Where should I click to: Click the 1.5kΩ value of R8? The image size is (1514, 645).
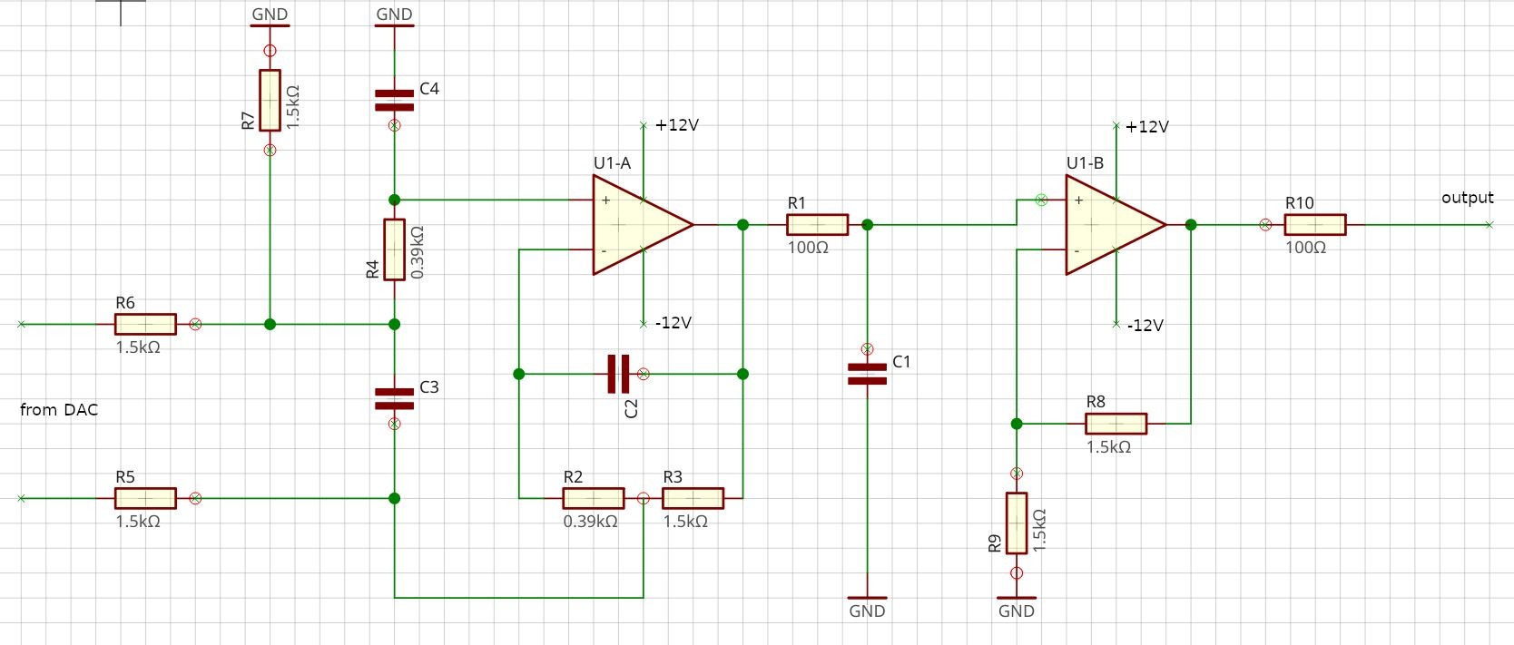[x=1108, y=447]
